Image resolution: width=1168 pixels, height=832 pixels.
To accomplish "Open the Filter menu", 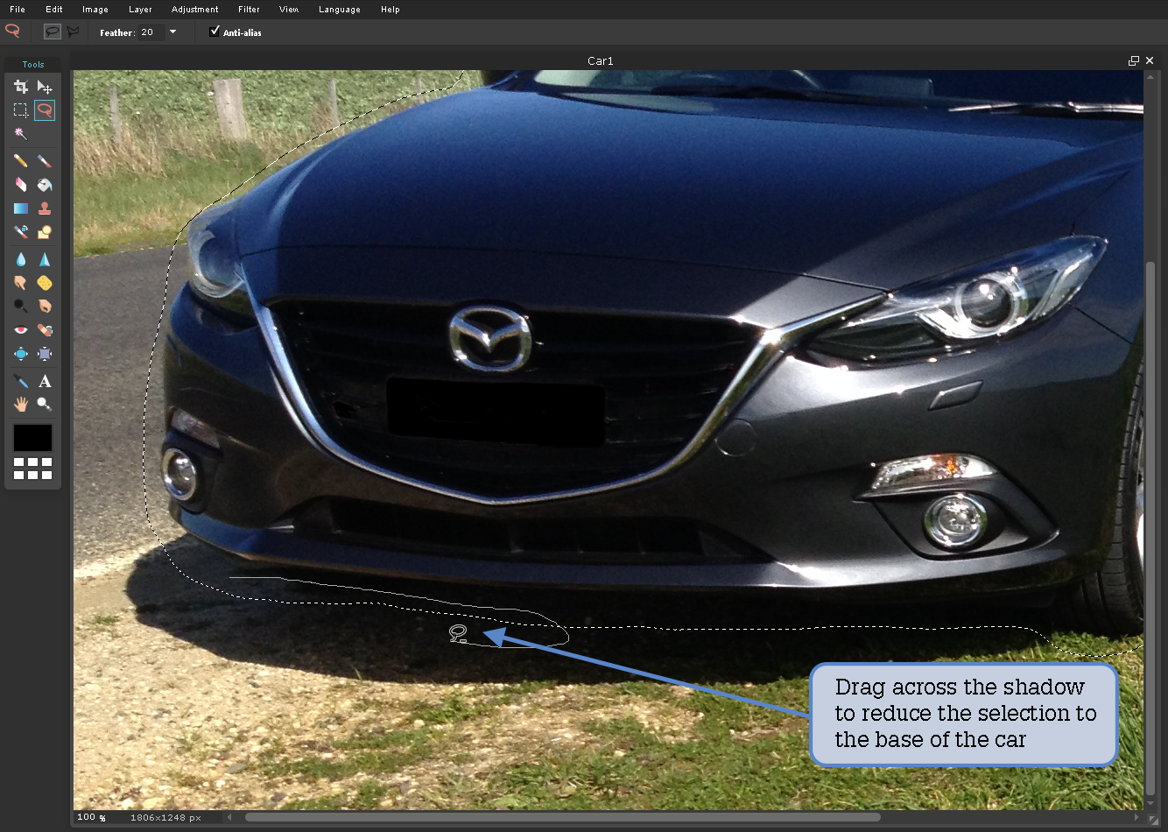I will click(x=249, y=10).
